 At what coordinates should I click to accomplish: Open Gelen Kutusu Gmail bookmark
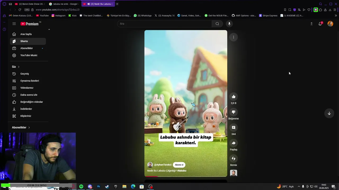coord(21,16)
